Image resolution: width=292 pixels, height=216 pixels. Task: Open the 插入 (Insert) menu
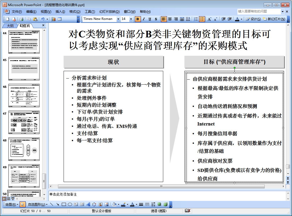[60, 12]
